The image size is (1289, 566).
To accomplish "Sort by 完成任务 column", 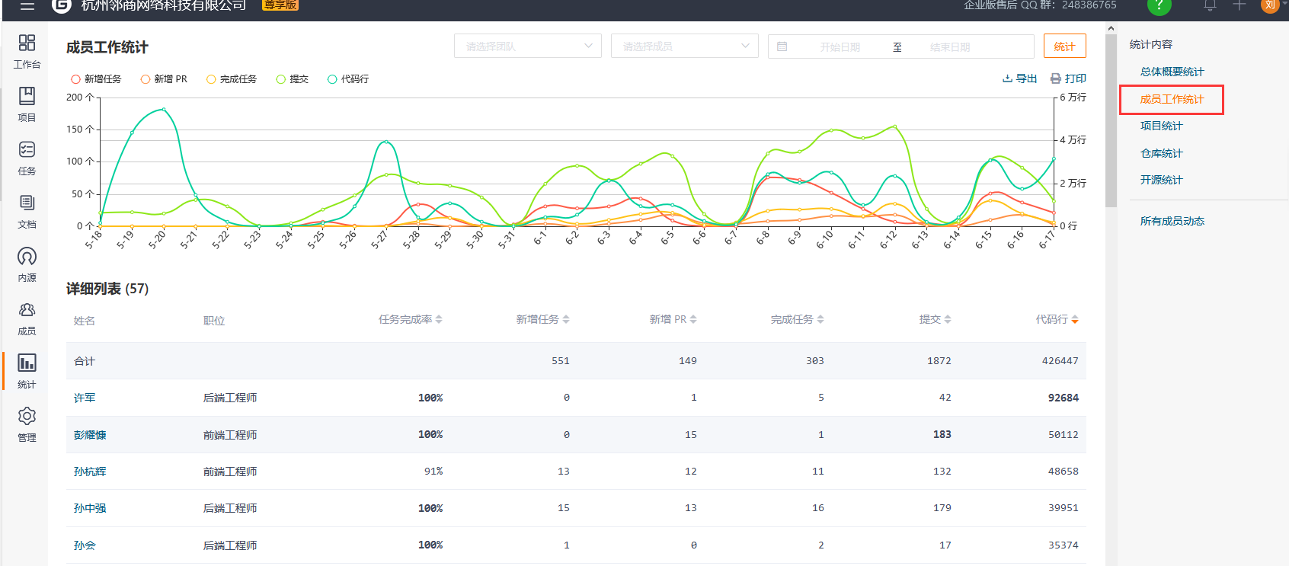I will 797,319.
